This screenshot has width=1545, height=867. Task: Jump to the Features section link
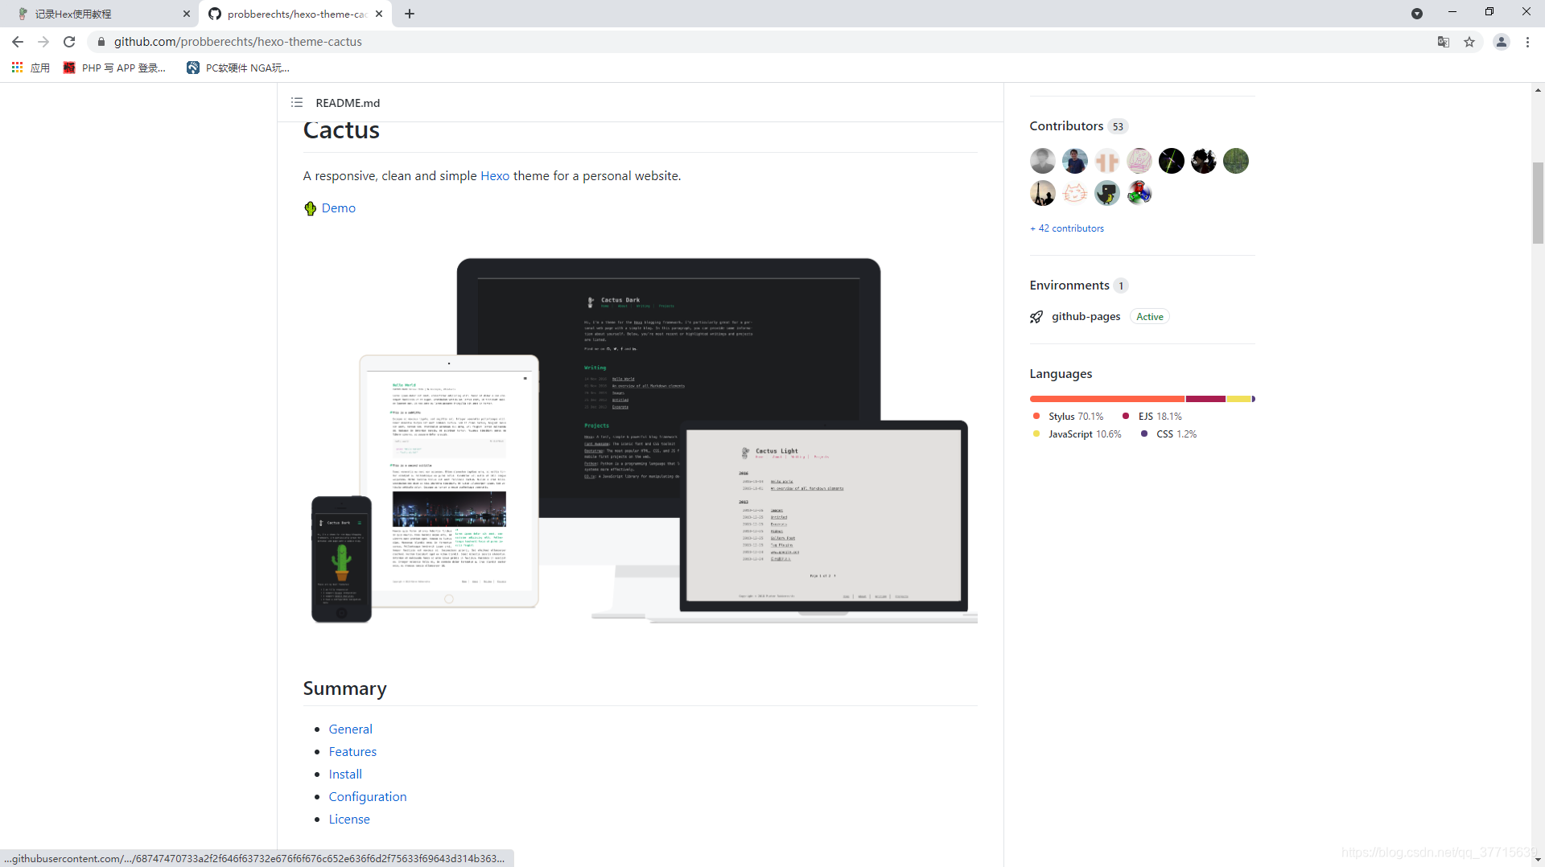[352, 752]
